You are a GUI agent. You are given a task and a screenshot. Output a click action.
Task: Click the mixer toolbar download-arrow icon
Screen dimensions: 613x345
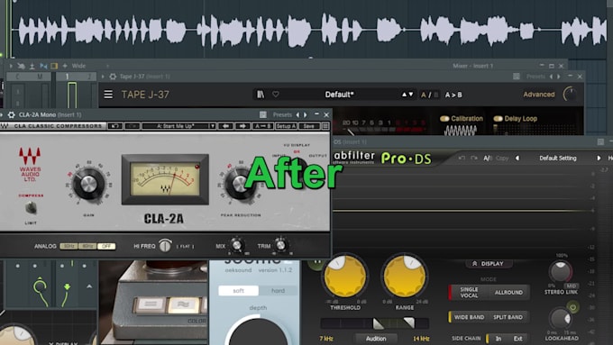coord(32,66)
